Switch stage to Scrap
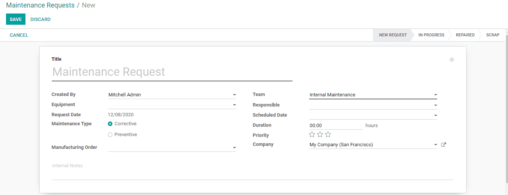The height and width of the screenshot is (195, 508). [x=493, y=35]
